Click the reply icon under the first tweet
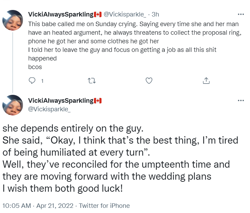The height and width of the screenshot is (213, 250). (x=32, y=81)
